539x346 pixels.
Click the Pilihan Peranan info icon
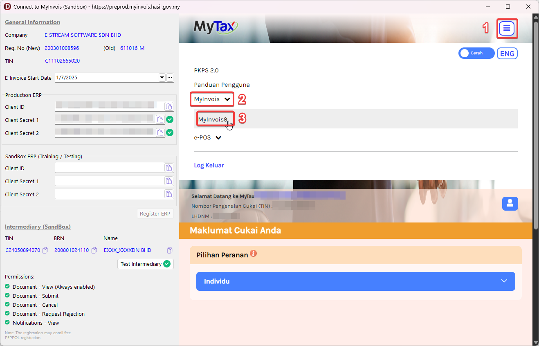coord(253,254)
